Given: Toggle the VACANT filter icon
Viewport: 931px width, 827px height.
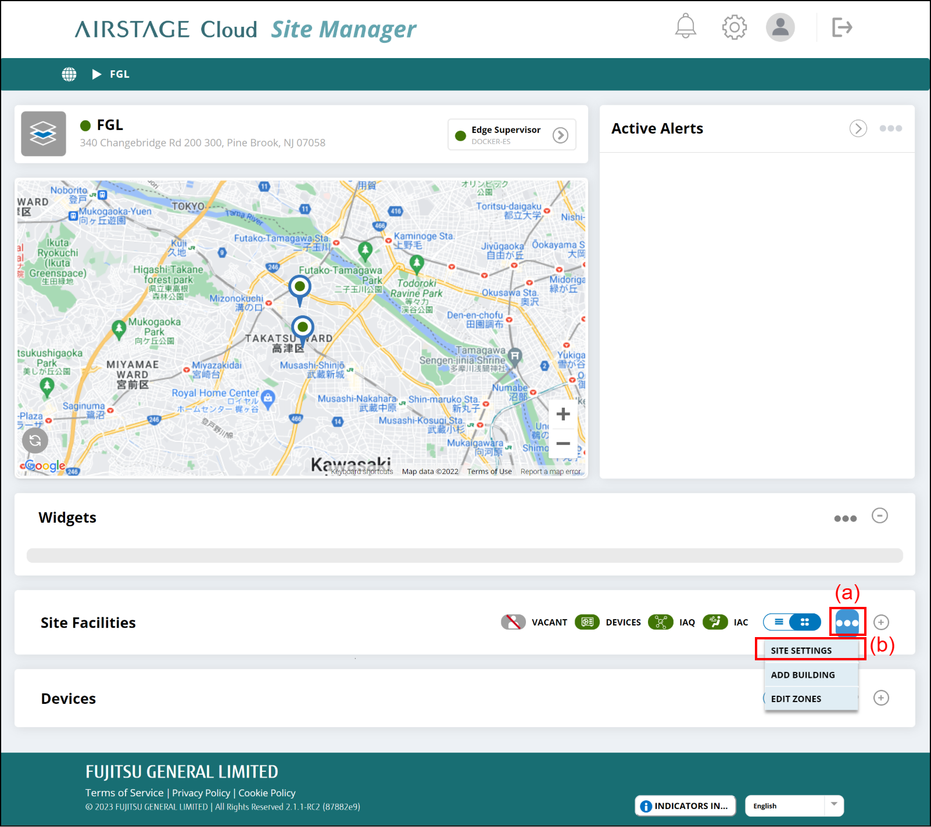Looking at the screenshot, I should click(513, 622).
